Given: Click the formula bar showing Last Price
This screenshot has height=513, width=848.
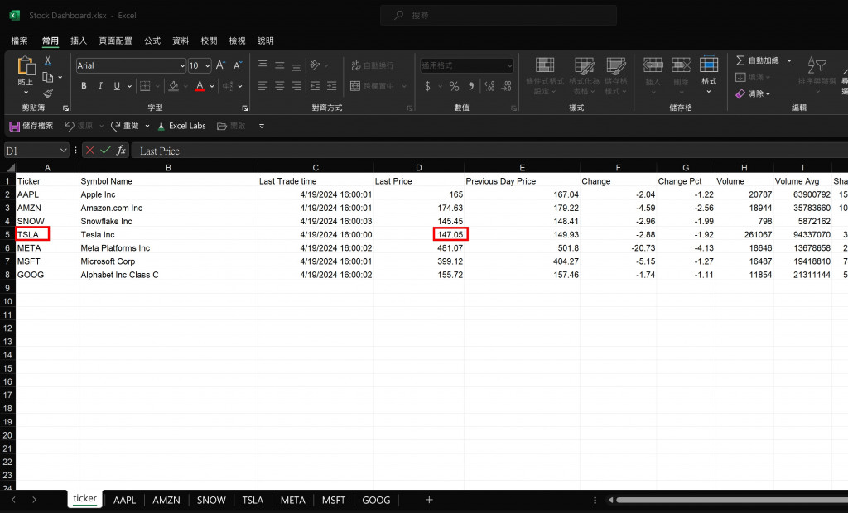Looking at the screenshot, I should 489,151.
